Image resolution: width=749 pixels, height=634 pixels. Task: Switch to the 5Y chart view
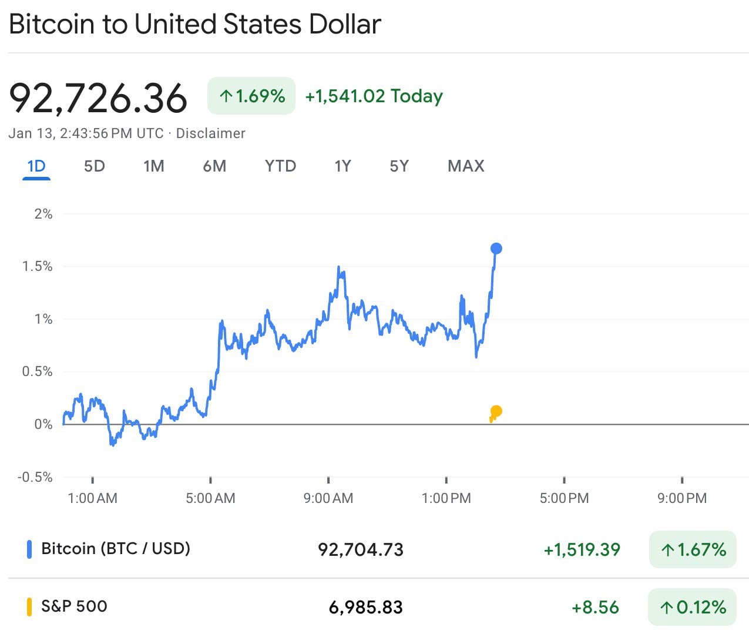point(399,166)
